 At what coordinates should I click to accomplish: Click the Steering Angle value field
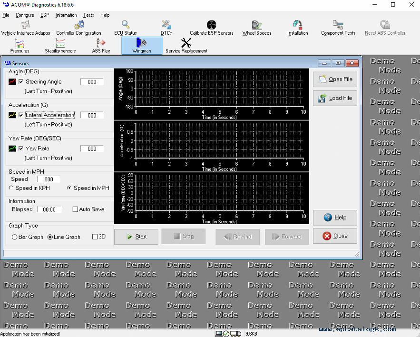coord(92,82)
